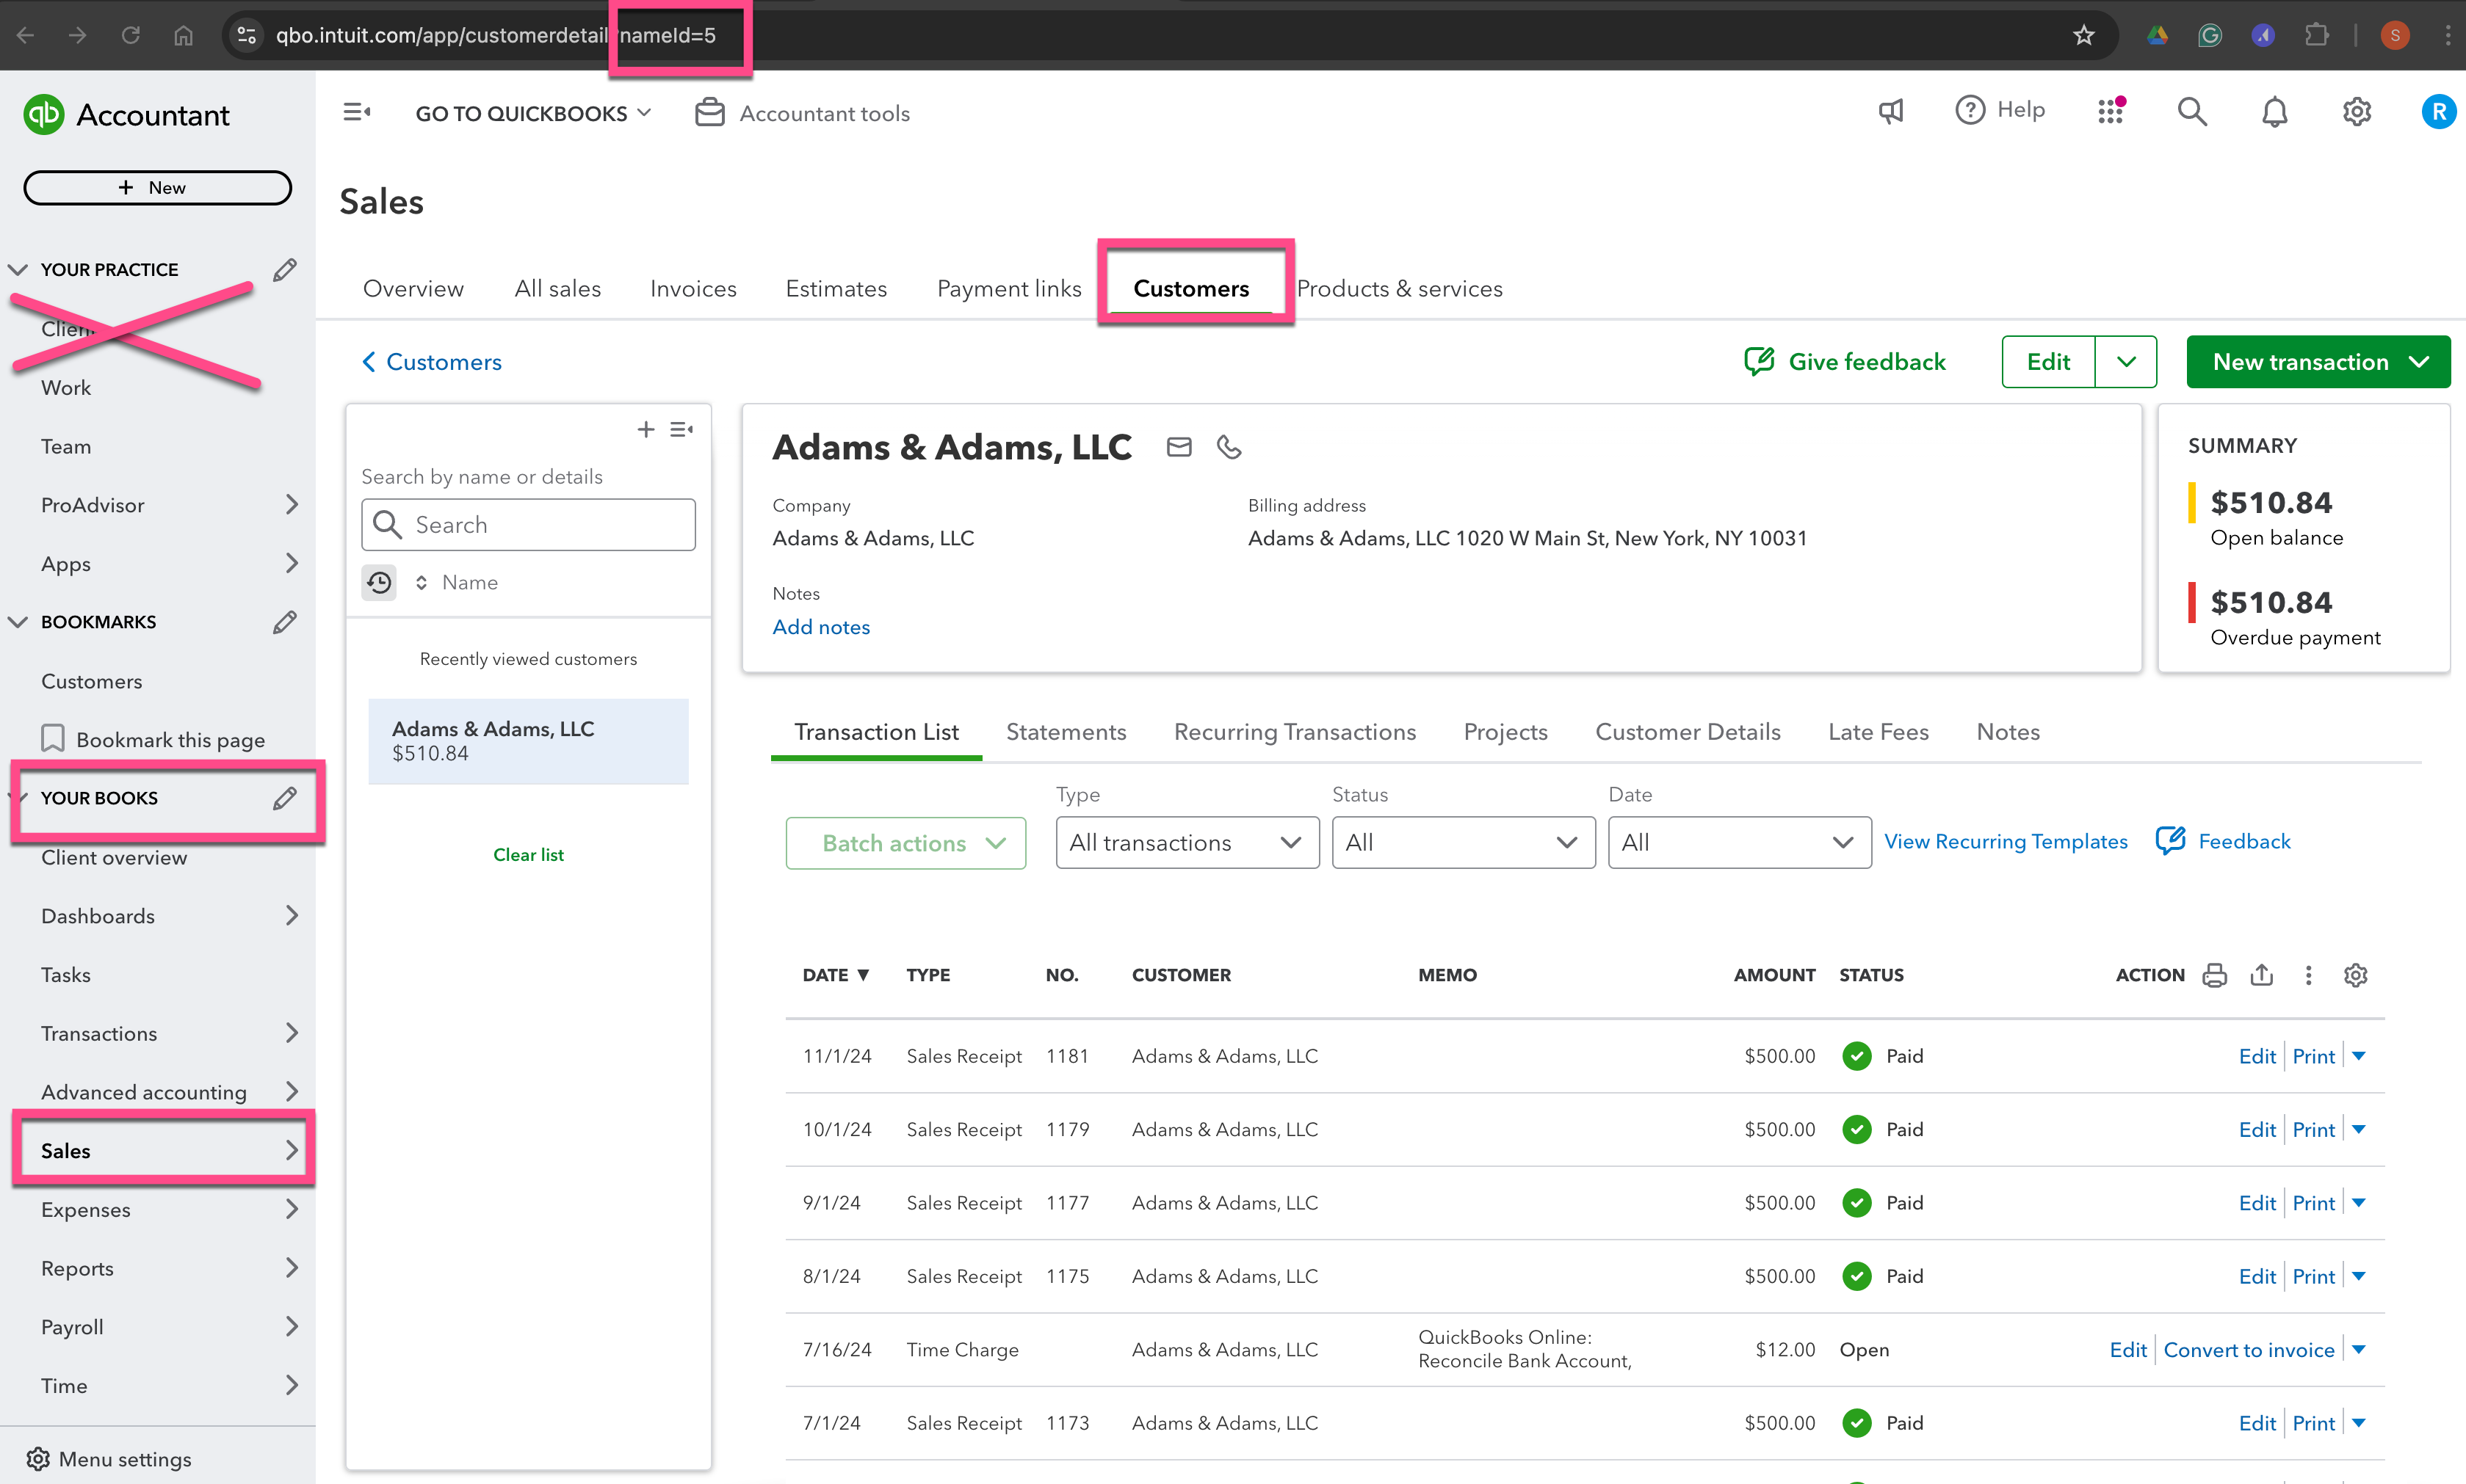Open the settings gear in header

pos(2356,111)
